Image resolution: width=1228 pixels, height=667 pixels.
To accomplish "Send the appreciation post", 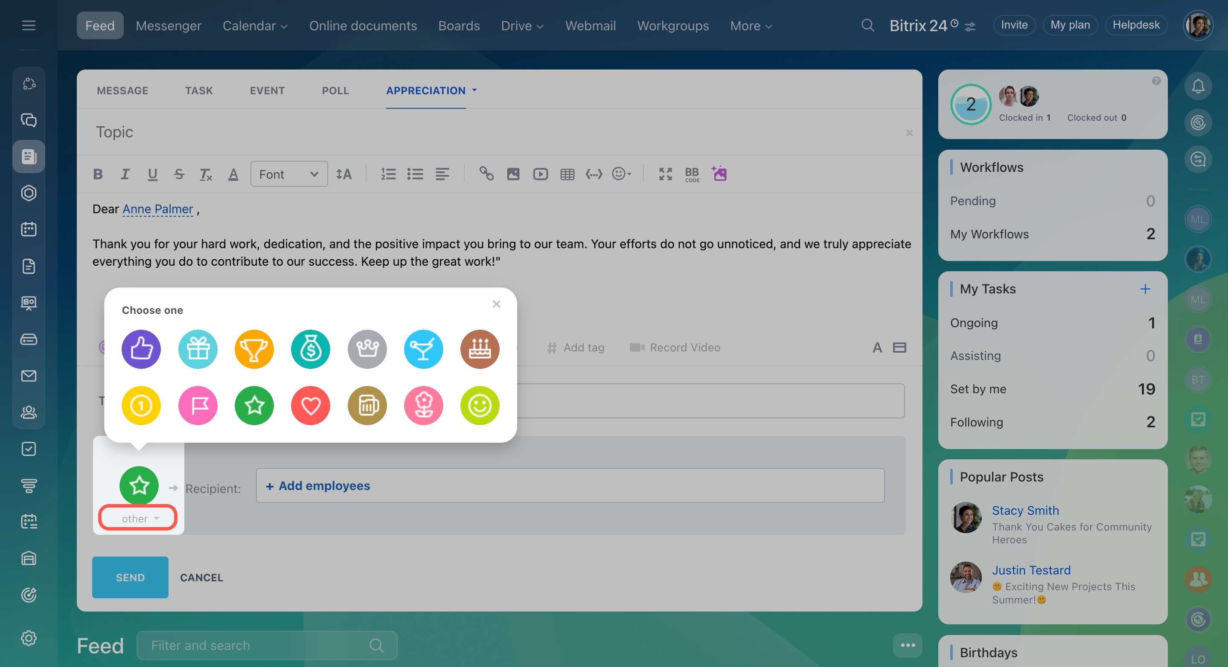I will (130, 577).
